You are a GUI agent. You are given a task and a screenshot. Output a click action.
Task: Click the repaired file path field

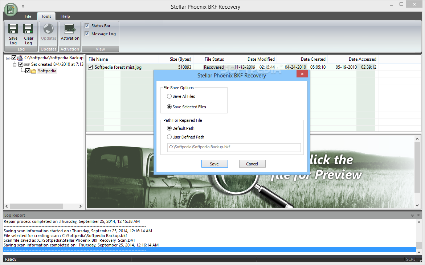[234, 147]
